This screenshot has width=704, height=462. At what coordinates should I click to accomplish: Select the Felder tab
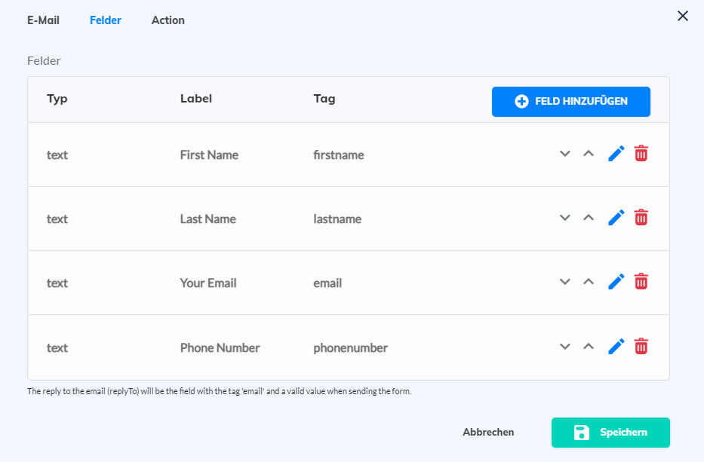pyautogui.click(x=105, y=20)
